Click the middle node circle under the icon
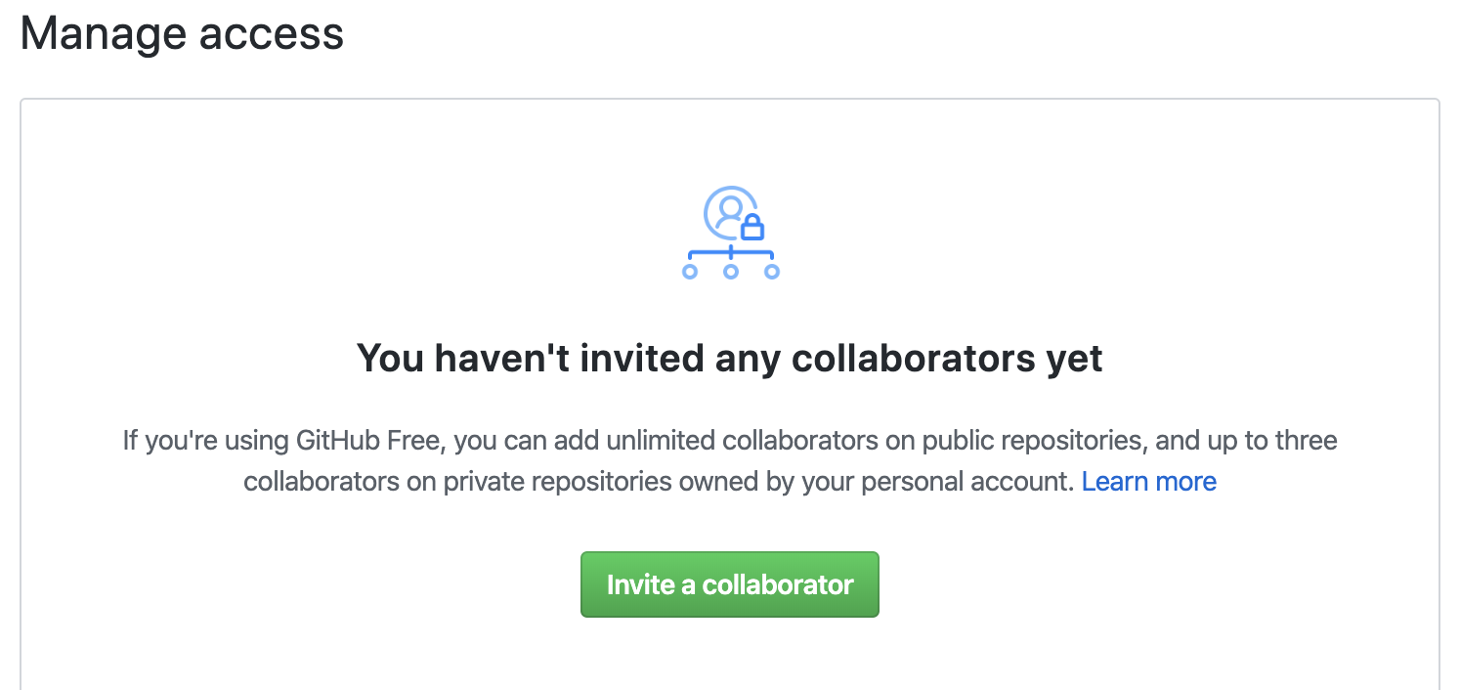The width and height of the screenshot is (1460, 690). (x=730, y=271)
